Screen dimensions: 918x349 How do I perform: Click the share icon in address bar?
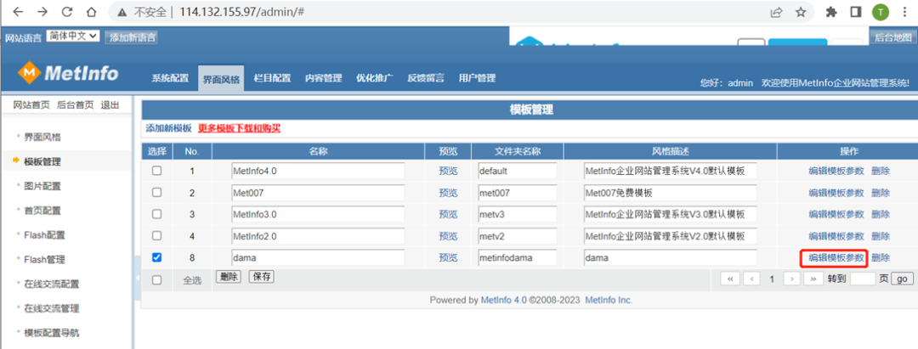[x=776, y=12]
